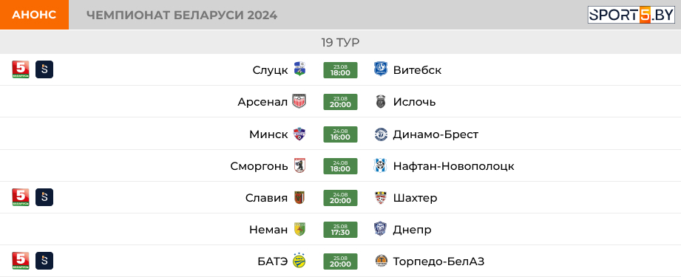Click the БАТЭ club crest
Image resolution: width=681 pixels, height=277 pixels.
(x=299, y=261)
